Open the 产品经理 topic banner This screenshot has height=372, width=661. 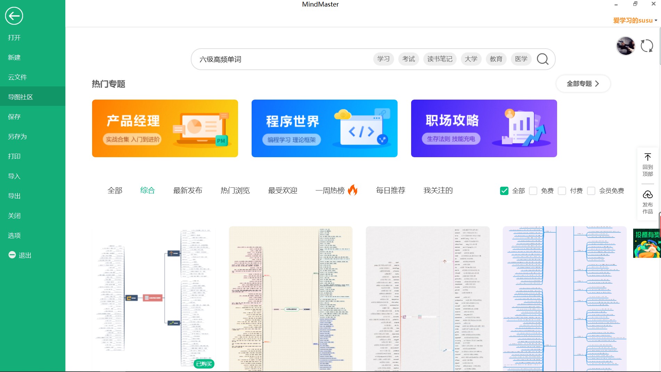(x=165, y=128)
